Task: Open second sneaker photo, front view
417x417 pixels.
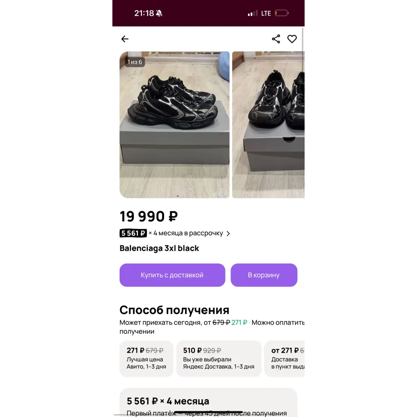Action: coord(268,125)
